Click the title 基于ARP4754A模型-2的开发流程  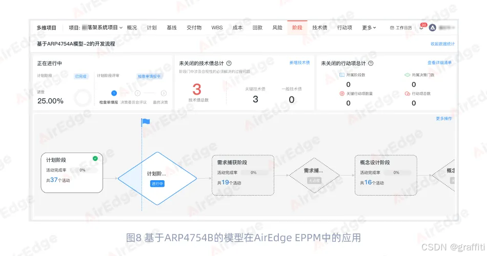(76, 44)
